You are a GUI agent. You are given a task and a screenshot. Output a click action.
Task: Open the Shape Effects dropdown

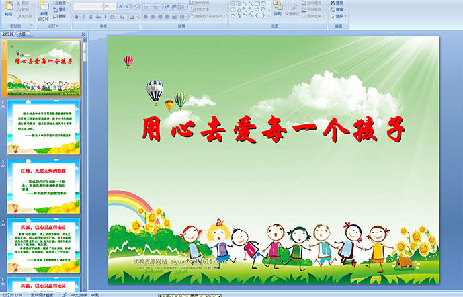(x=312, y=16)
